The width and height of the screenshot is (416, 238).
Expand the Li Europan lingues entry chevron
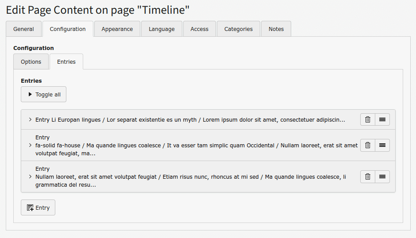coord(30,120)
